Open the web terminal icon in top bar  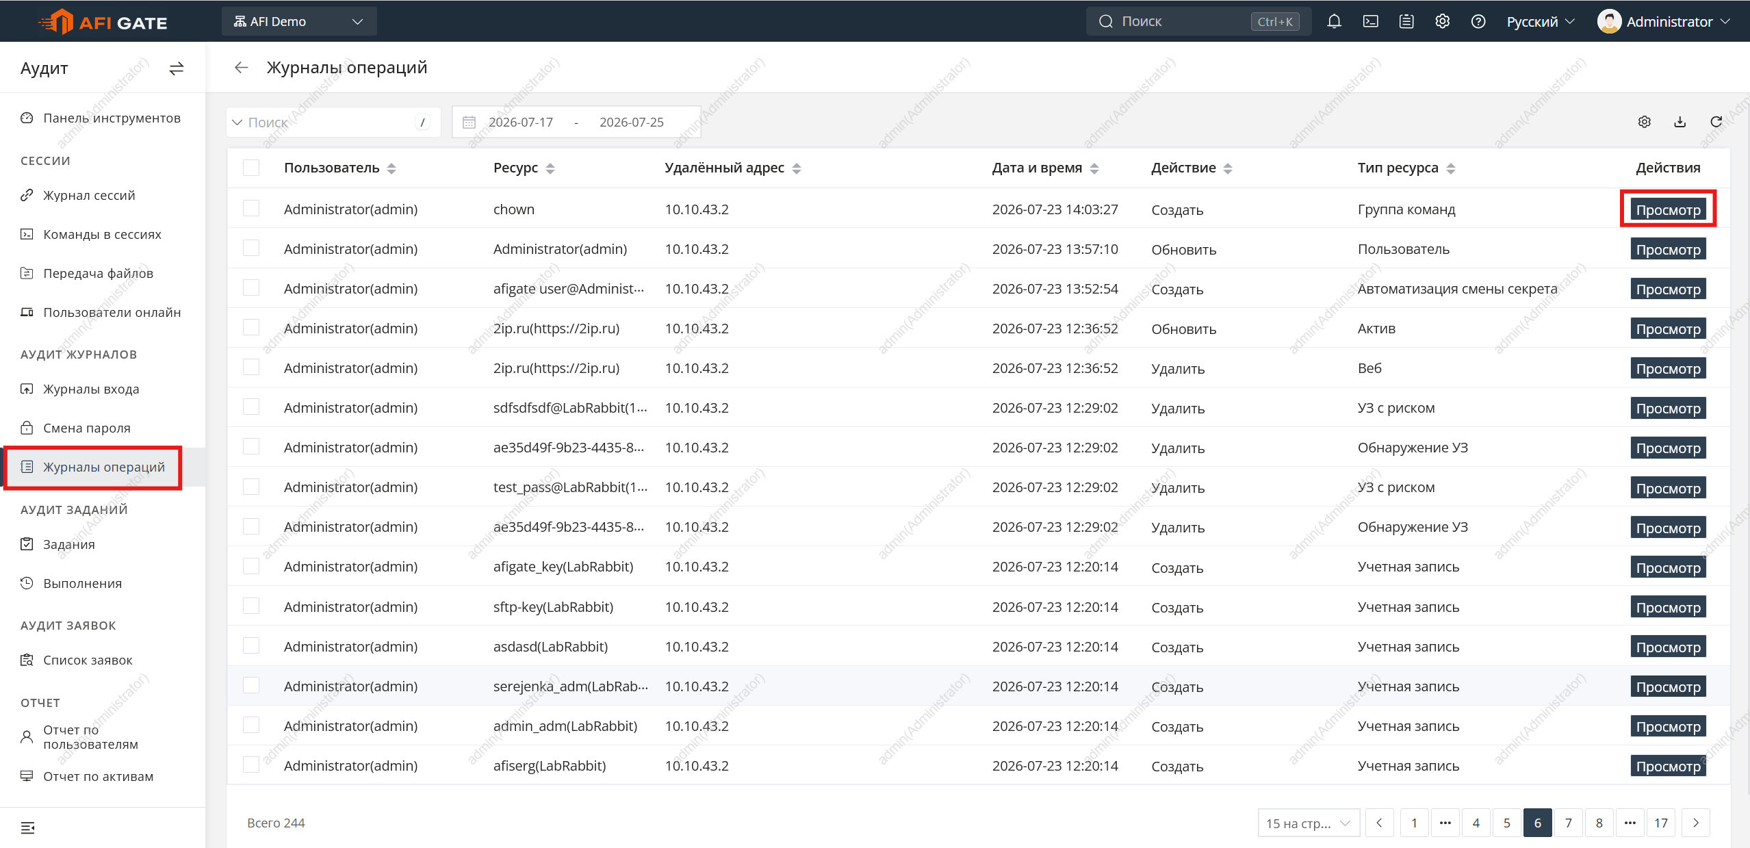click(1370, 21)
